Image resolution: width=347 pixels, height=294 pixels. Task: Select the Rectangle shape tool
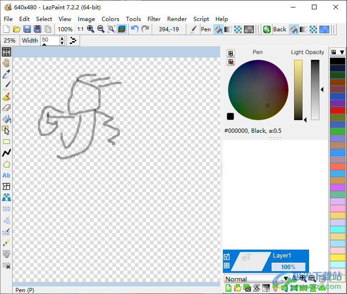(7, 142)
